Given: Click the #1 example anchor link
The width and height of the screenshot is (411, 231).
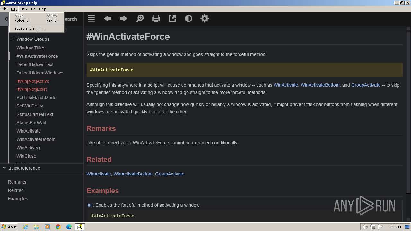Looking at the screenshot, I should click(x=90, y=205).
